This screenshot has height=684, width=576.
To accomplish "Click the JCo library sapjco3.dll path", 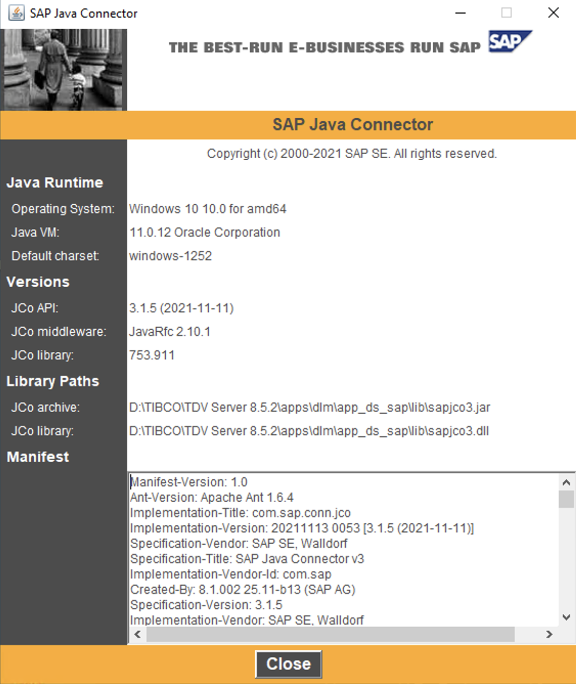I will [309, 431].
